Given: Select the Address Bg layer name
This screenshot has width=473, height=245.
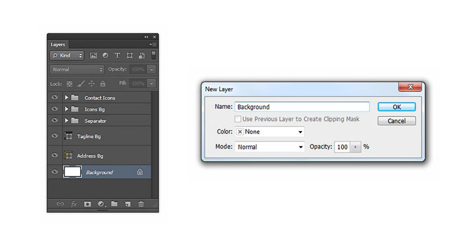Looking at the screenshot, I should tap(90, 156).
